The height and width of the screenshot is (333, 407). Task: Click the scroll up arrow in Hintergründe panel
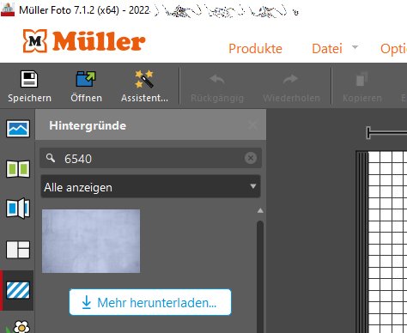(x=260, y=211)
